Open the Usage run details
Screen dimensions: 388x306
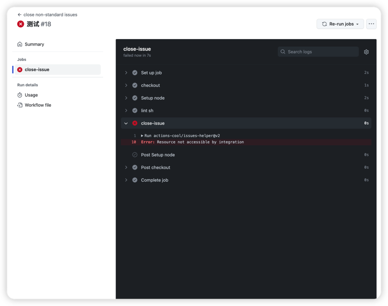coord(31,95)
